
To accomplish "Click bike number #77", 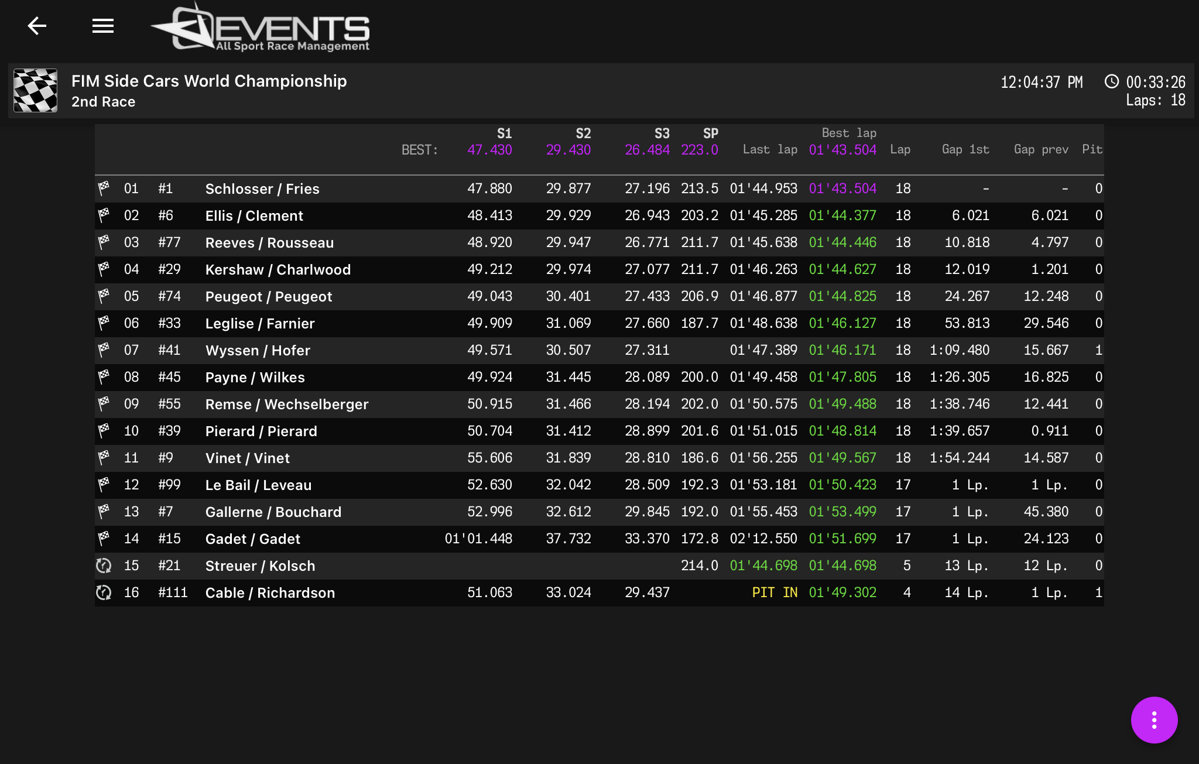I will 169,242.
